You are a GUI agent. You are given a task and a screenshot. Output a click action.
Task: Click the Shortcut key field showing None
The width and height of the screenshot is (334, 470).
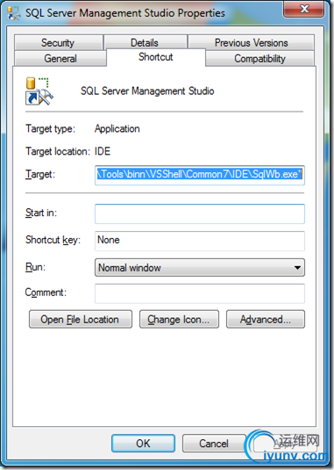200,241
